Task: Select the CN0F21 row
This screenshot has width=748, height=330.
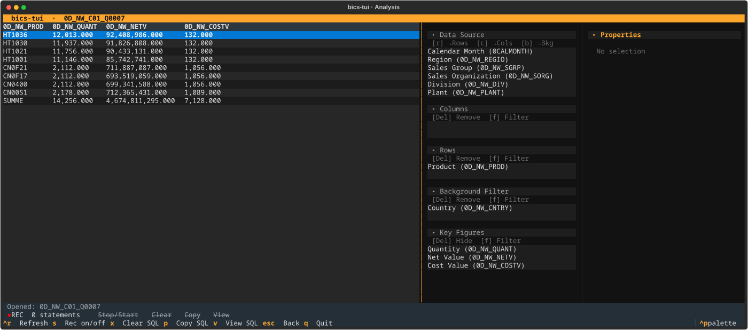Action: tap(211, 68)
